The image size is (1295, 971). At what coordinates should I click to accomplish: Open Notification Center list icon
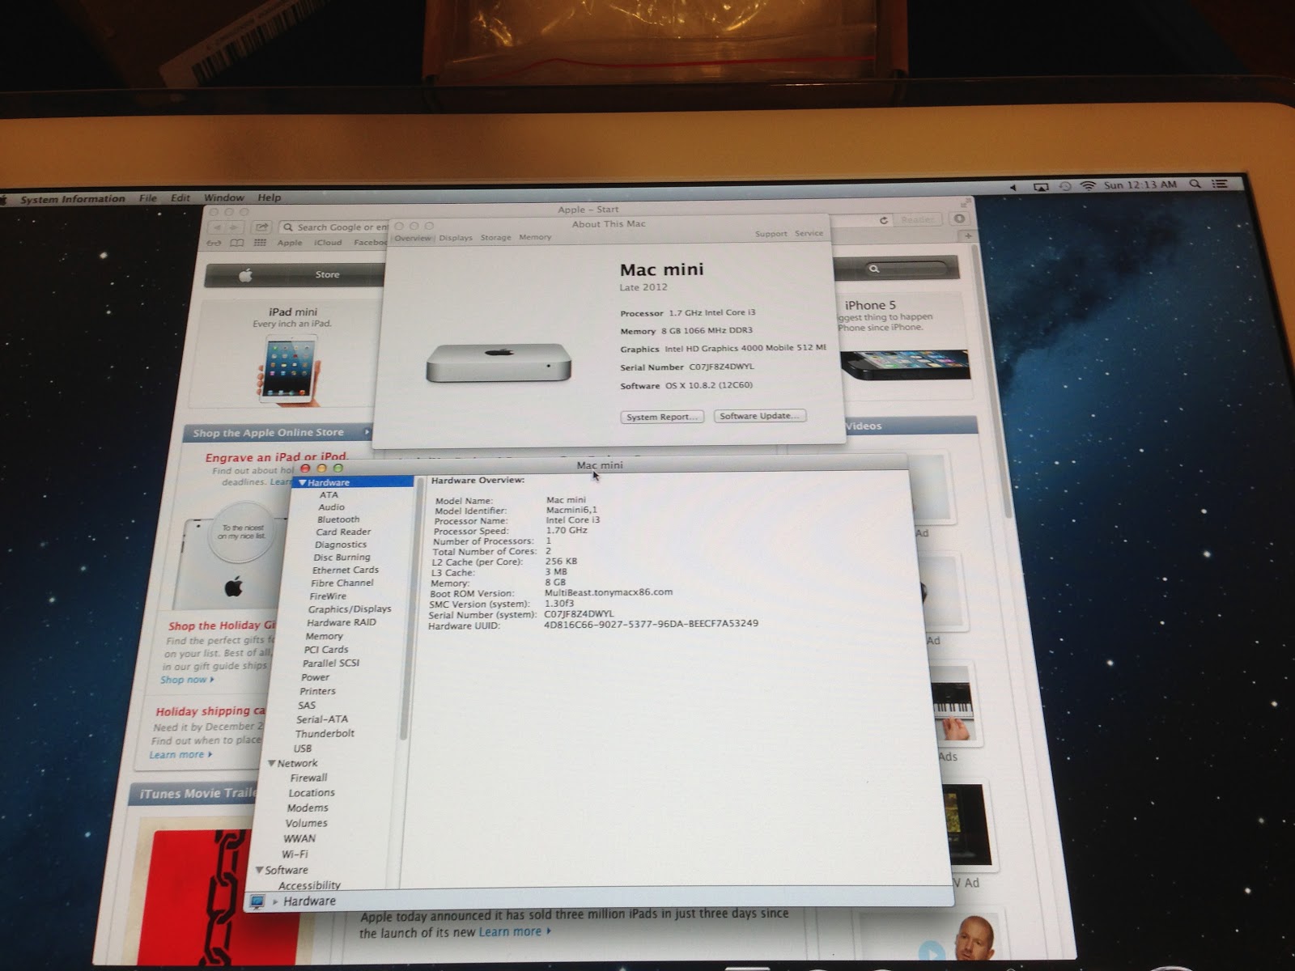[1219, 184]
